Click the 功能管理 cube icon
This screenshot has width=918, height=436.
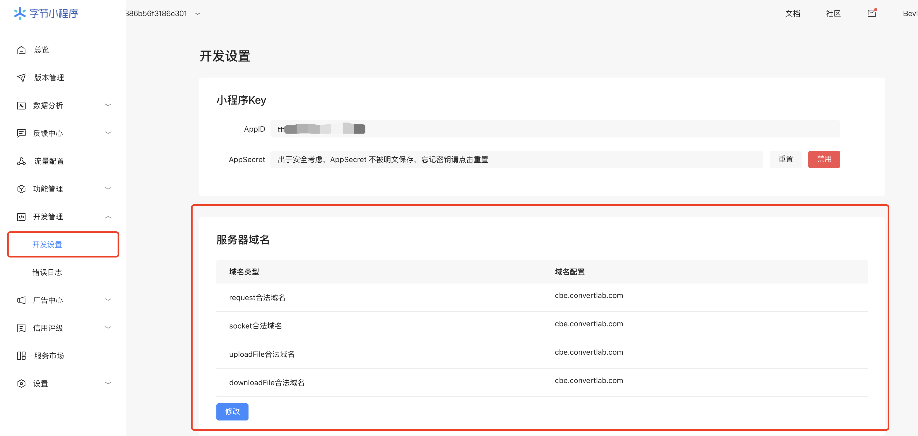(x=21, y=189)
